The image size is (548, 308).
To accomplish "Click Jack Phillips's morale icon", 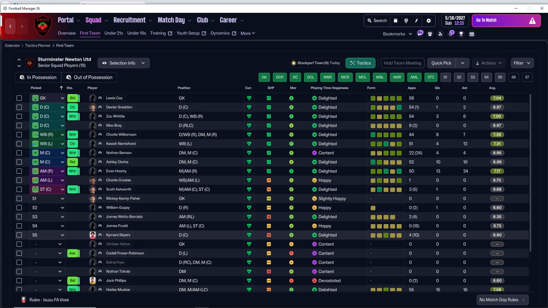I will (291, 281).
